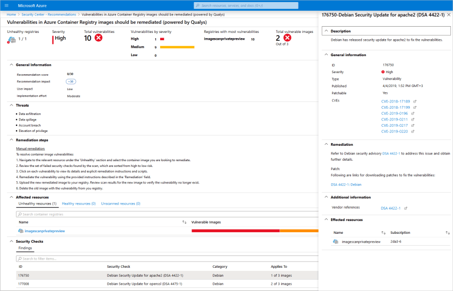Click the vulnerable images red-orange bar for imagescanprivatepreview

pos(255,231)
